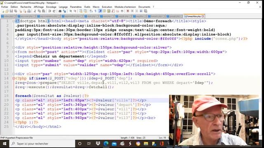
Task: Open the Encodage menu
Action: click(51, 7)
